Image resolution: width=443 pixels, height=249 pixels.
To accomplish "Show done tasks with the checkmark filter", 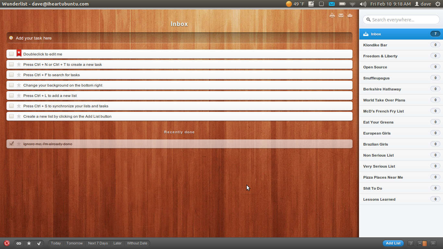I will pyautogui.click(x=39, y=243).
